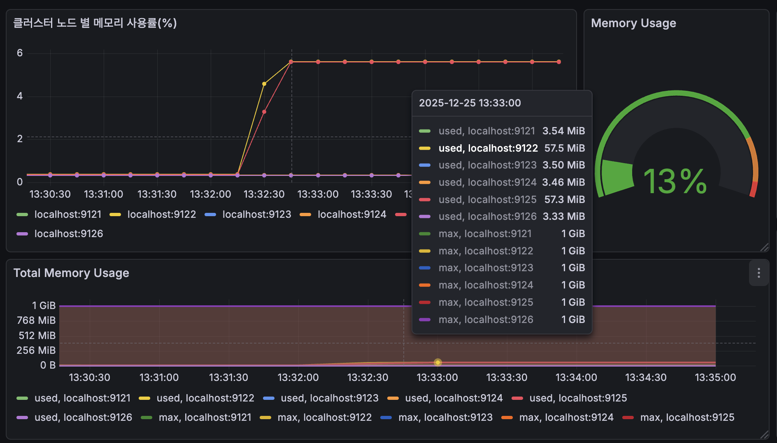
Task: Grab the resize handle of the Memory Usage gauge panel
Action: tap(764, 247)
